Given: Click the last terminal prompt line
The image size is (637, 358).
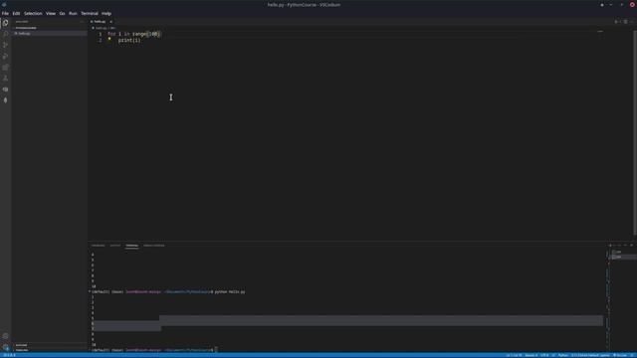Looking at the screenshot, I should [154, 350].
